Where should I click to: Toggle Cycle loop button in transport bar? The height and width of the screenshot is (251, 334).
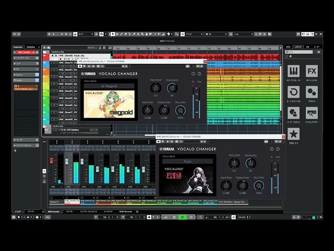click(165, 218)
